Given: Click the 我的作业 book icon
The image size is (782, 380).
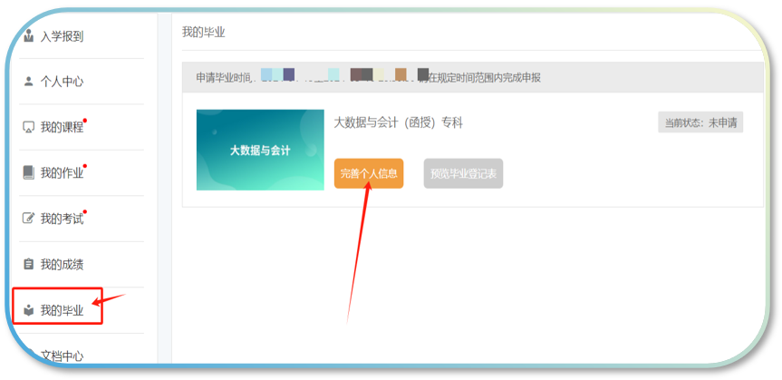Looking at the screenshot, I should coord(28,173).
